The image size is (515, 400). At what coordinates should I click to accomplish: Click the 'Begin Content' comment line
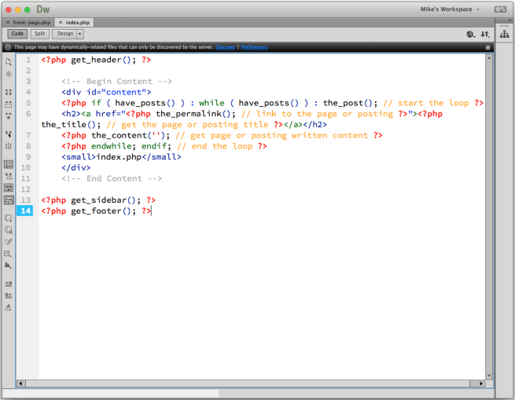click(x=116, y=82)
